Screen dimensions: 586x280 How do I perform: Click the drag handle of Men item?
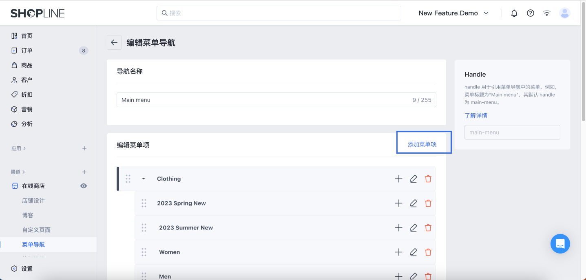click(144, 276)
